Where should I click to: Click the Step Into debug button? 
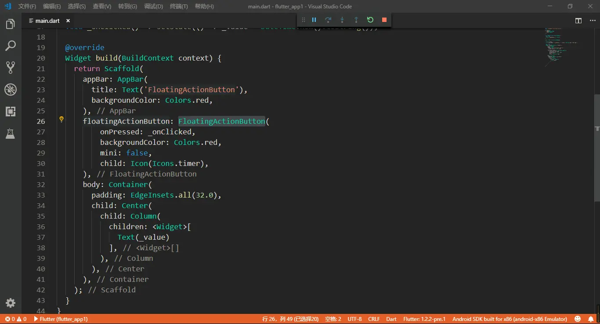(342, 20)
